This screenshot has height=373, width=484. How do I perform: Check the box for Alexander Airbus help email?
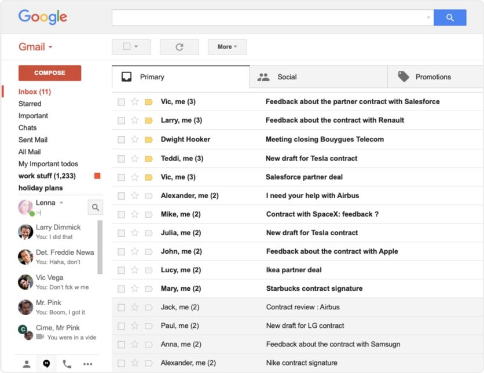click(122, 196)
